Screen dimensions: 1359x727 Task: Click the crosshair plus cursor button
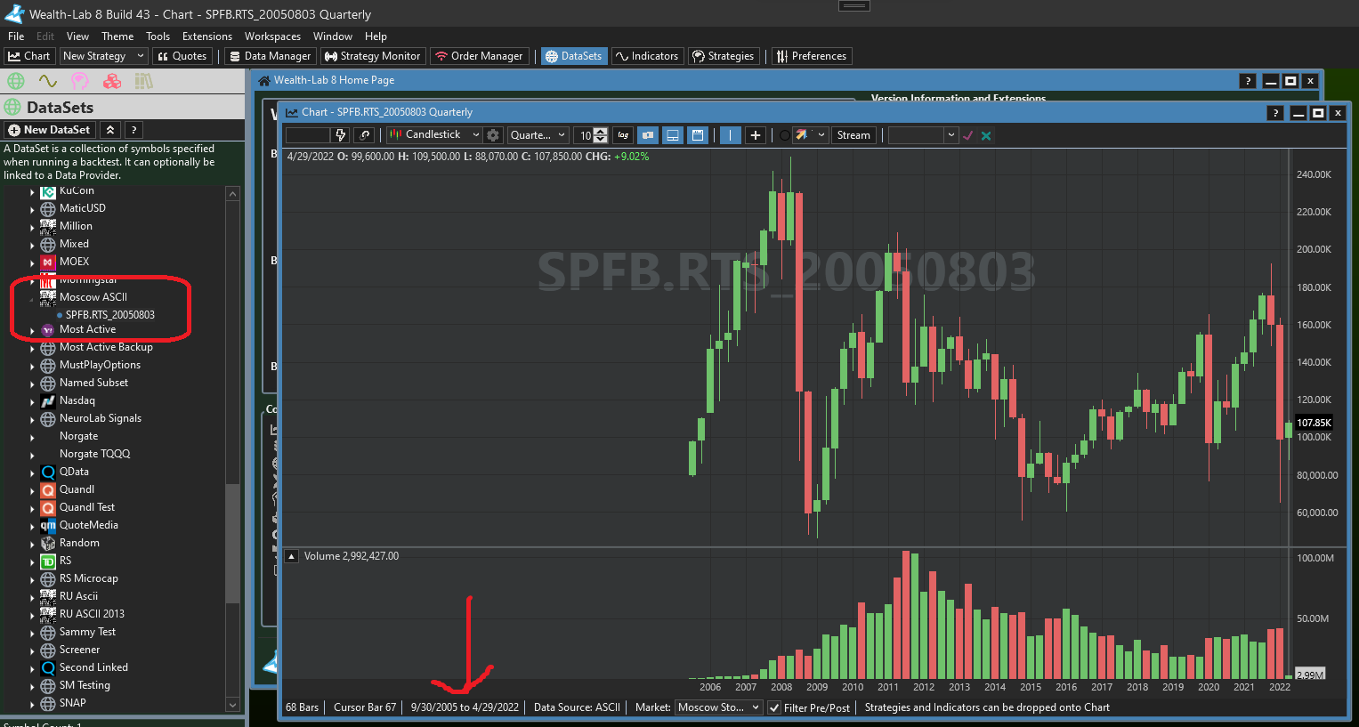[756, 135]
